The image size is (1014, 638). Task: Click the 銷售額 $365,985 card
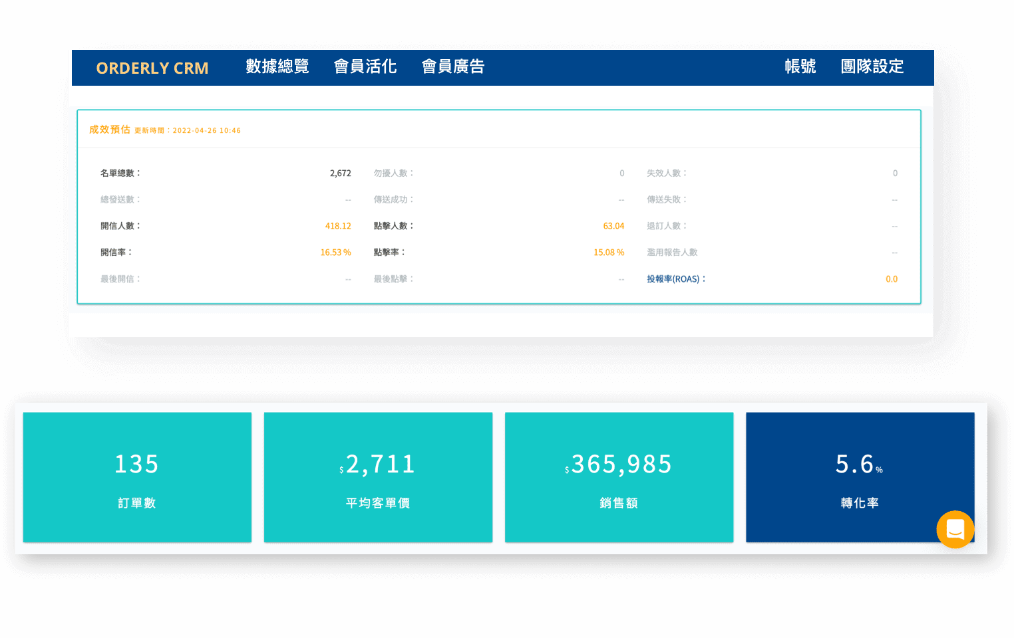pos(619,477)
